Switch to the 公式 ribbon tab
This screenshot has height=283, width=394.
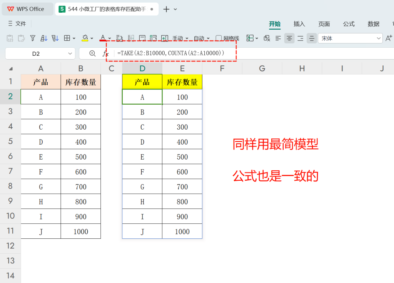(349, 24)
